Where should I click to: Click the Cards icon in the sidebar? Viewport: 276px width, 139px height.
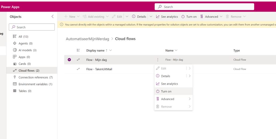[x=15, y=64]
